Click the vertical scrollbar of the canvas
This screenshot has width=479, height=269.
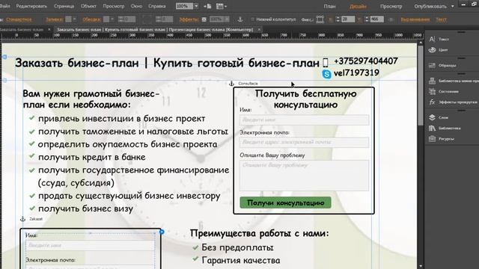421,85
